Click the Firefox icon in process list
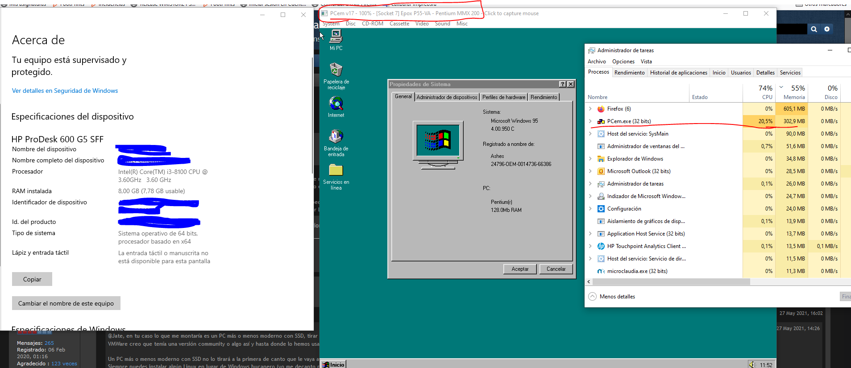Screen dimensions: 851x368 click(x=601, y=109)
